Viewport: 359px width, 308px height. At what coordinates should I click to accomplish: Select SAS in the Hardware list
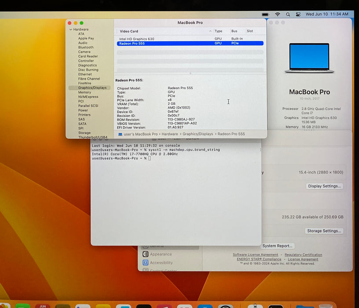[x=81, y=119]
